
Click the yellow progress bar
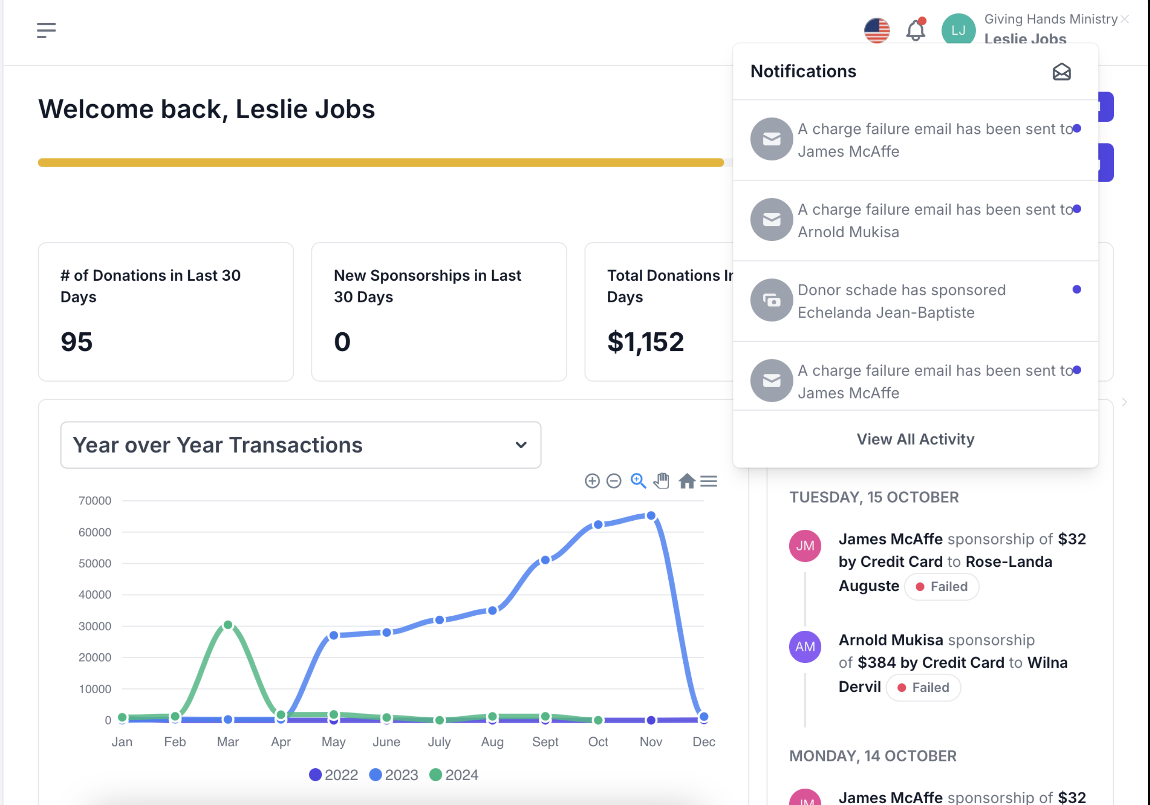click(381, 162)
